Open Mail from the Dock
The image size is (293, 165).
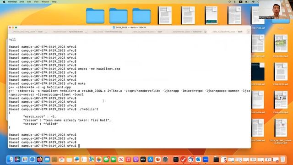[47, 159]
